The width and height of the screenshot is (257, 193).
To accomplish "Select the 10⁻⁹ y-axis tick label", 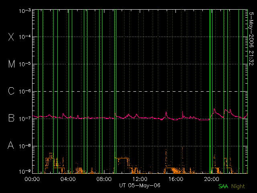I will click(x=25, y=171).
